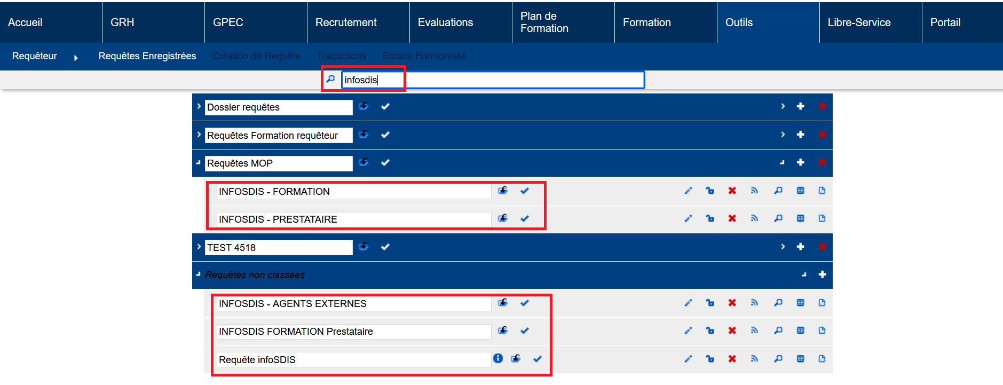The height and width of the screenshot is (385, 1003).
Task: Click checkmark next to INFOSDIS - FORMATION
Action: (x=525, y=191)
